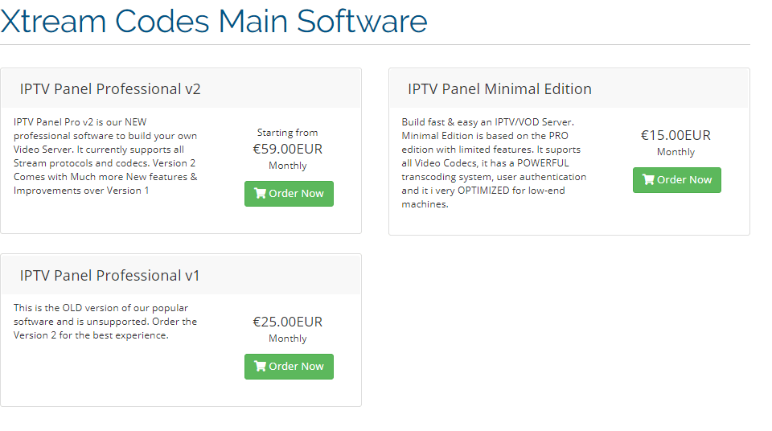Click the Monthly label under €15.00EUR
This screenshot has width=772, height=431.
pyautogui.click(x=675, y=152)
